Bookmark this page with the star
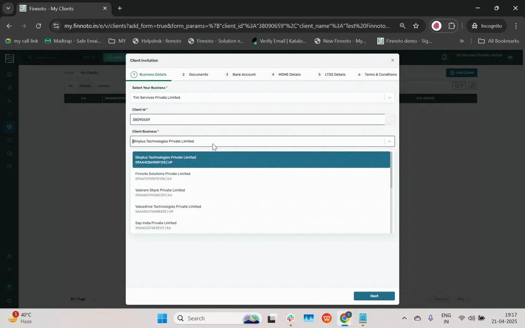525x328 pixels. coord(416,26)
